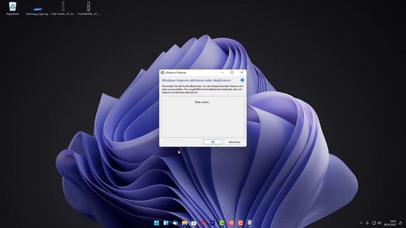
Task: Open the orange-red C taskbar app
Action: (240, 223)
